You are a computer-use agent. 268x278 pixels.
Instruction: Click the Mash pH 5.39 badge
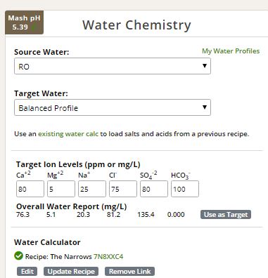coord(25,22)
